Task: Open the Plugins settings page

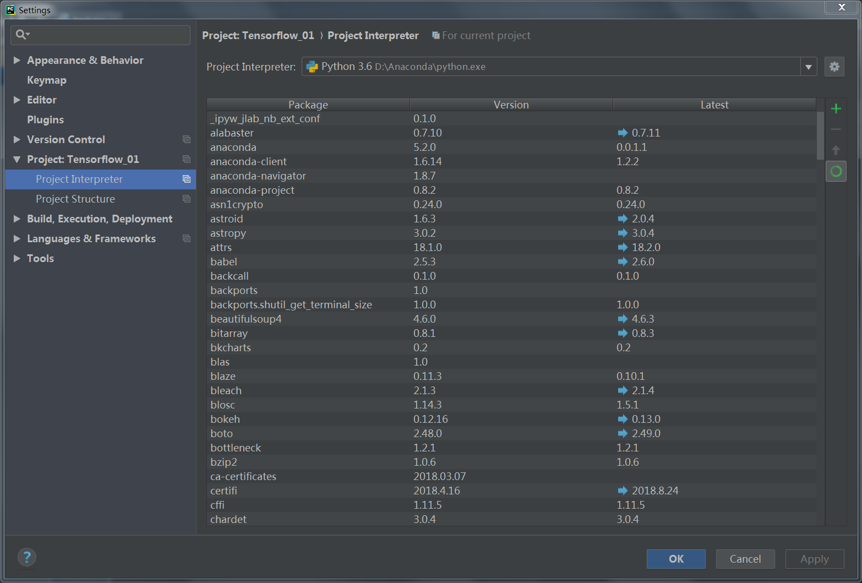Action: tap(45, 119)
